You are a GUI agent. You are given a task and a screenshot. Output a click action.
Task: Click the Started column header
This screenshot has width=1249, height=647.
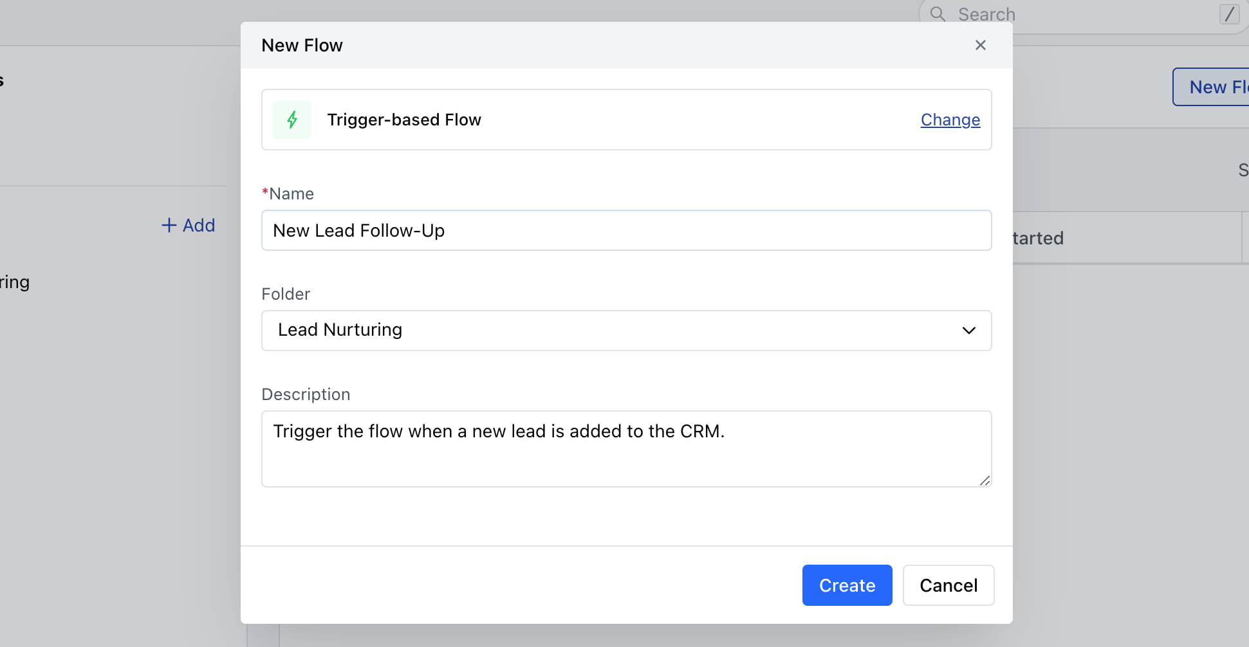tap(1037, 238)
